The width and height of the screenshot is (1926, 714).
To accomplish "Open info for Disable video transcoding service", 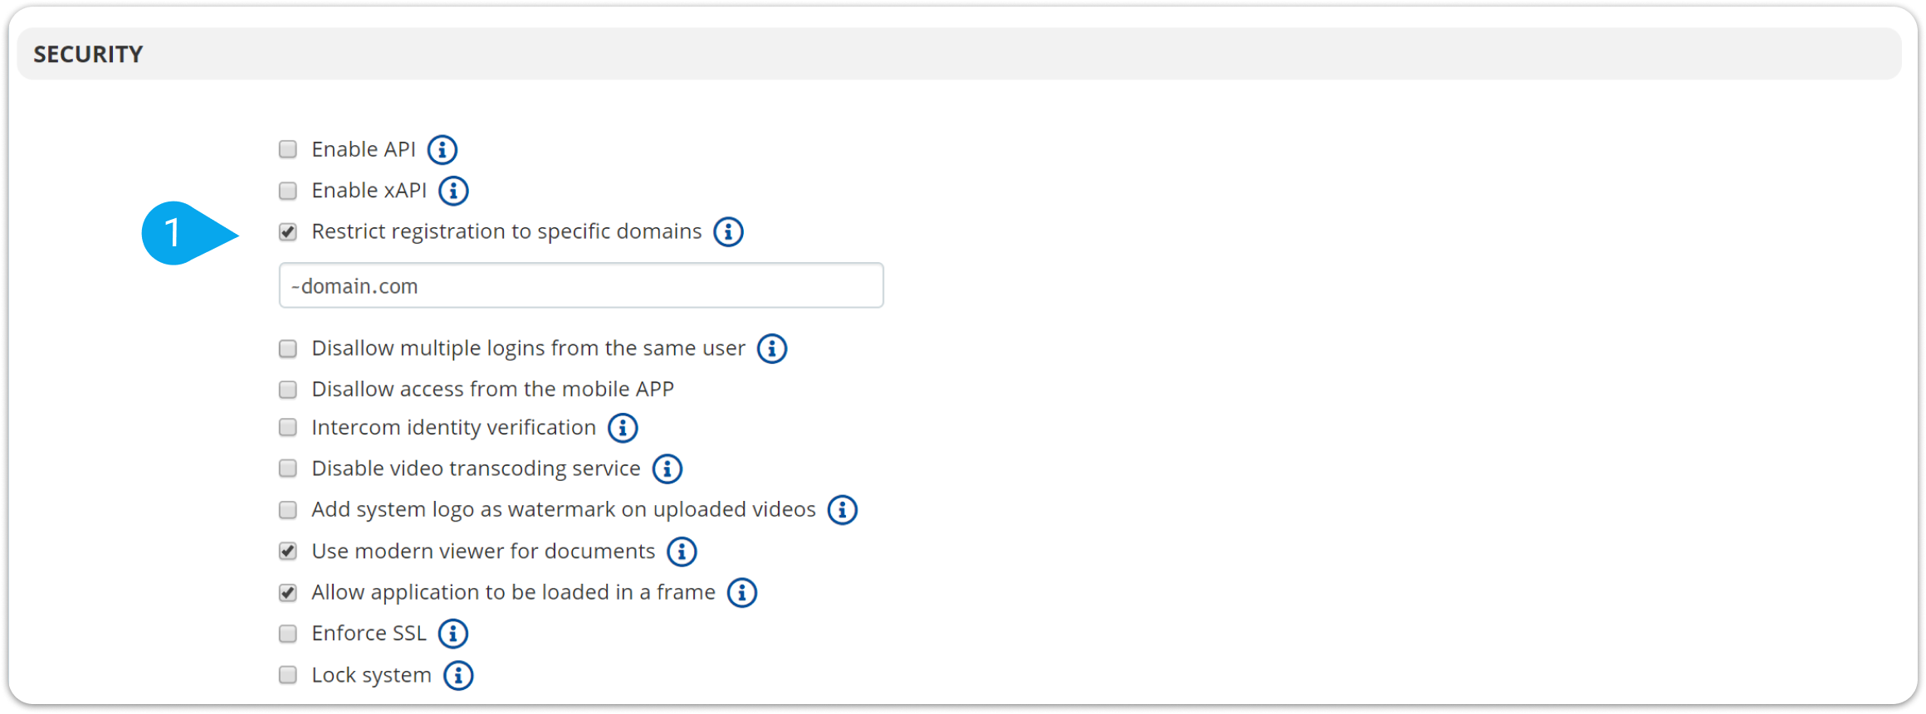I will (667, 469).
